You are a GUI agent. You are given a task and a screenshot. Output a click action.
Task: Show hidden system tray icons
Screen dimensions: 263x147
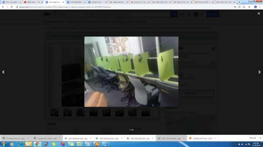[236, 144]
